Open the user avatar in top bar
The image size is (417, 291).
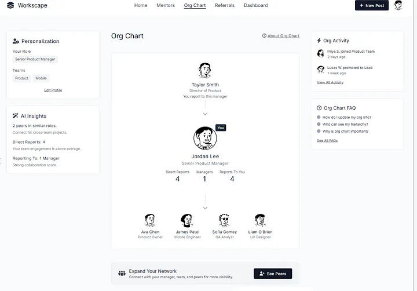(398, 5)
